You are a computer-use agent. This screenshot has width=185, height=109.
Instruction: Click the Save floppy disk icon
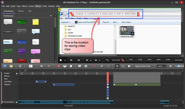point(4,66)
